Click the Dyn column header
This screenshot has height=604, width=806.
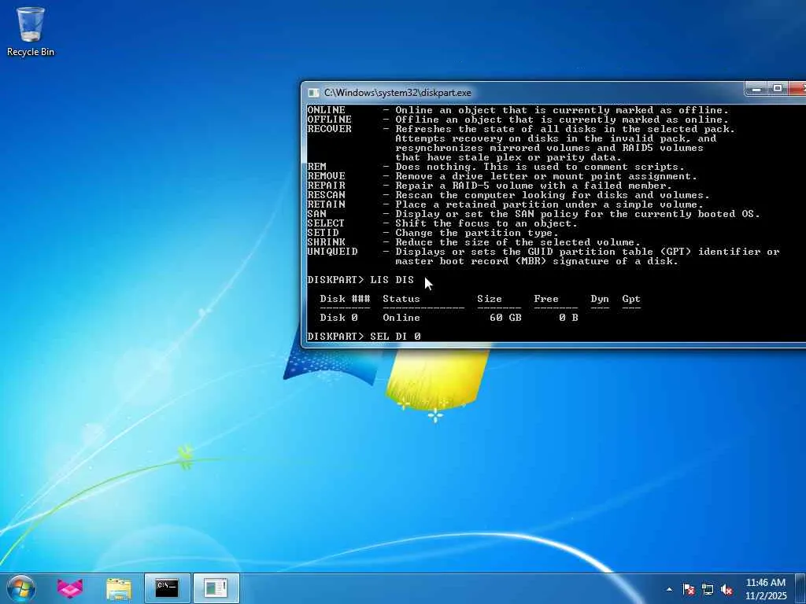[600, 299]
